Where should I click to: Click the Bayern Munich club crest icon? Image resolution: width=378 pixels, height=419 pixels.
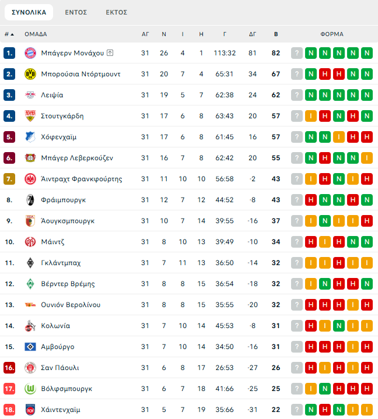click(30, 53)
